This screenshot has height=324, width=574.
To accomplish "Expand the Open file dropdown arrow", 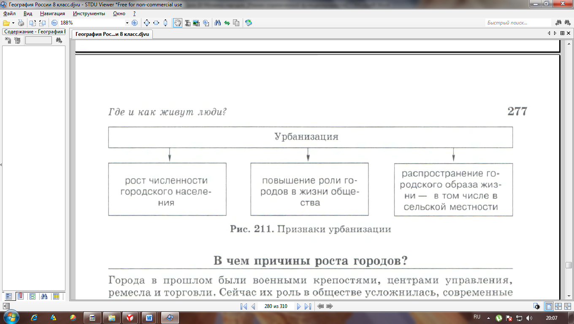I will pos(13,23).
